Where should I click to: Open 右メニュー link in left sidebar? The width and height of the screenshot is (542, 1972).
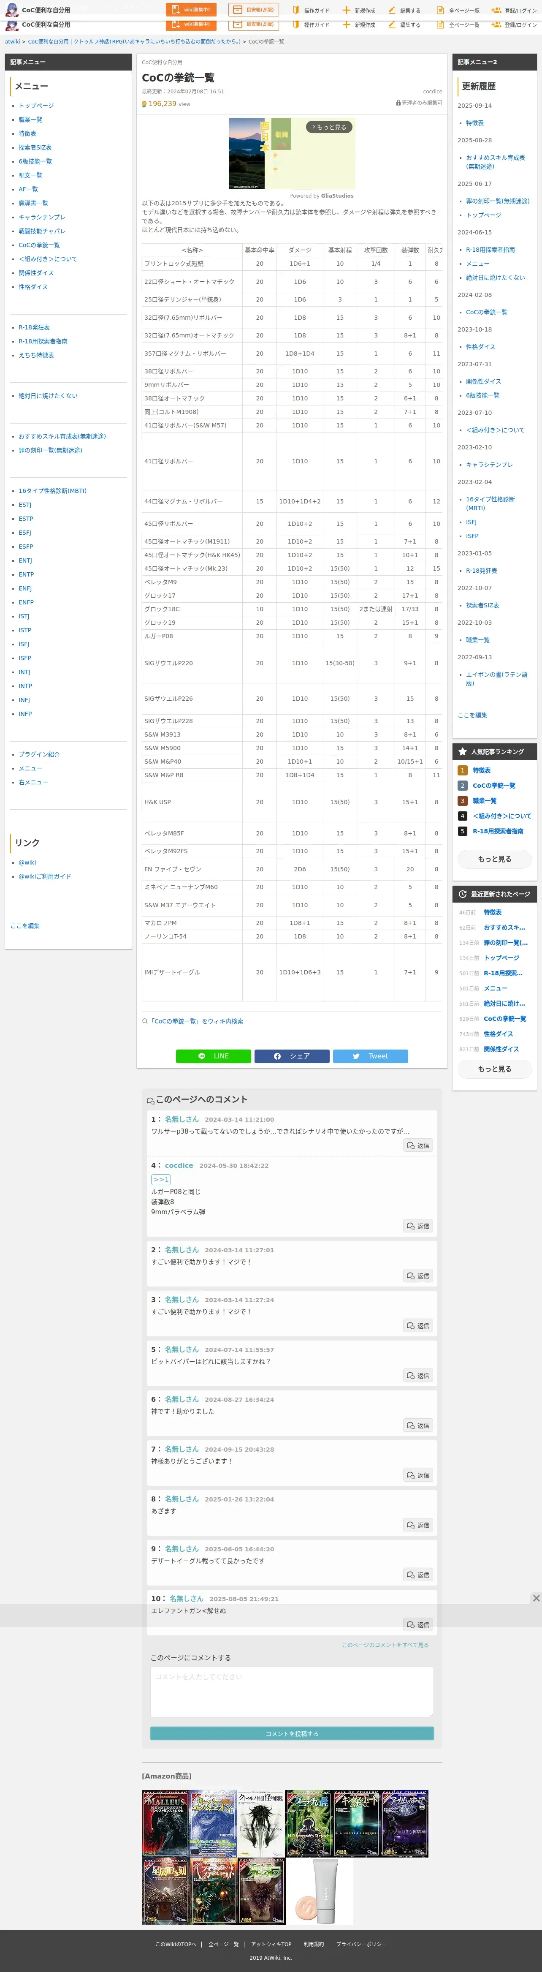click(x=33, y=782)
